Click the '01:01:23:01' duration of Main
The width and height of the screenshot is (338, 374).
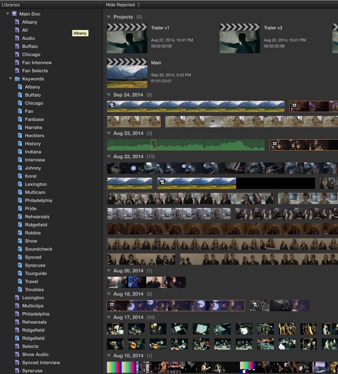coord(161,81)
